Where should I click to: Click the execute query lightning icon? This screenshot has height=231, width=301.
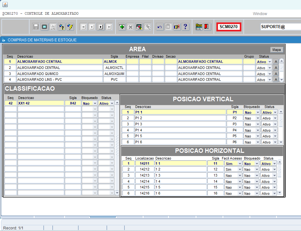[x=70, y=27]
